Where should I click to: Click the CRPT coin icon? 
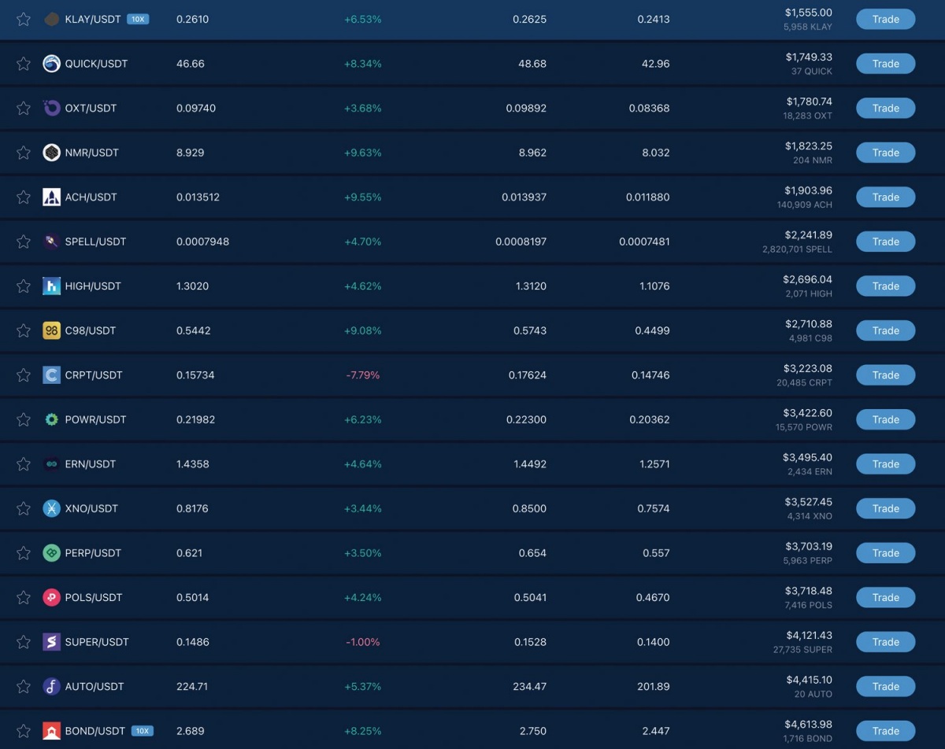[51, 375]
